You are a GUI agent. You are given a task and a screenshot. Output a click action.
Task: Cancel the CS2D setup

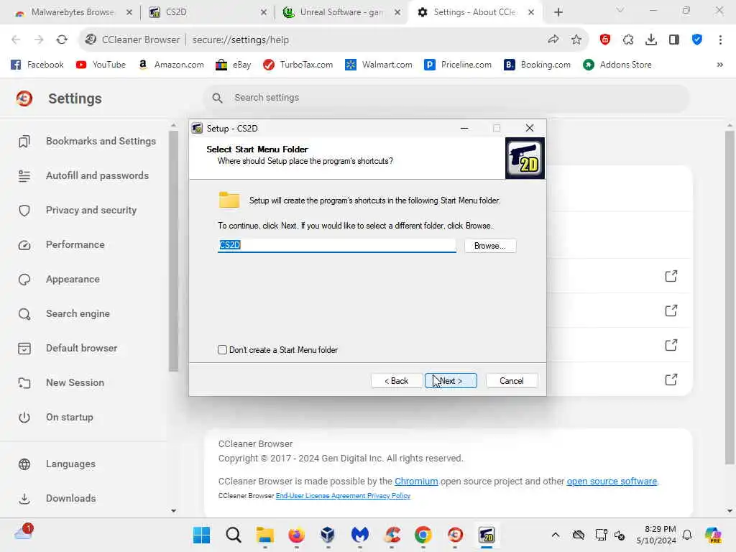pyautogui.click(x=512, y=381)
